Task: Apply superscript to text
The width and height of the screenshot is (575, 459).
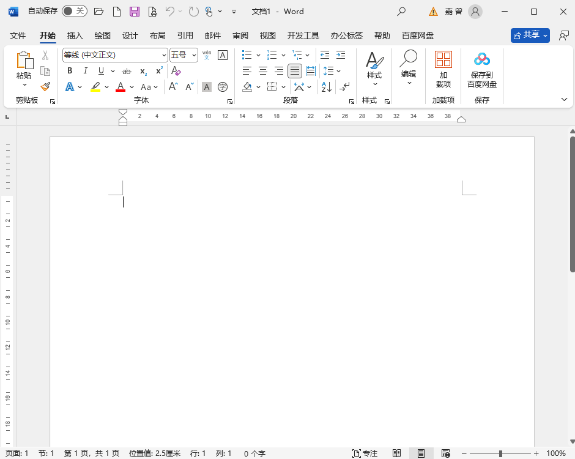Action: [158, 71]
